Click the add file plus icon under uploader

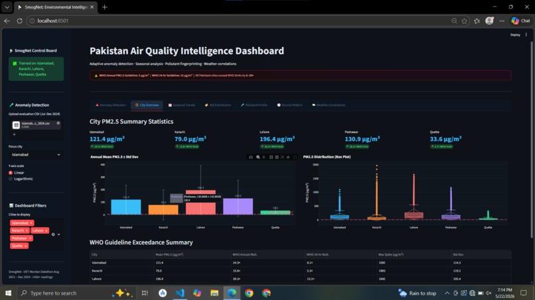15,134
